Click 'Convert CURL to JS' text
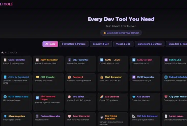The image size is (187, 126). (x=140, y=64)
